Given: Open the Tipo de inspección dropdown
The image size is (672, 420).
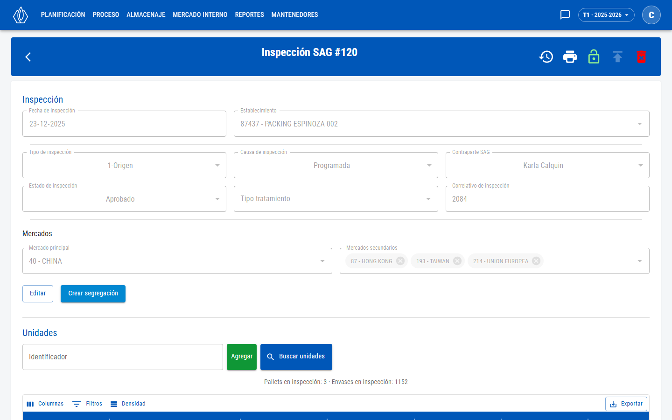Looking at the screenshot, I should click(x=124, y=165).
